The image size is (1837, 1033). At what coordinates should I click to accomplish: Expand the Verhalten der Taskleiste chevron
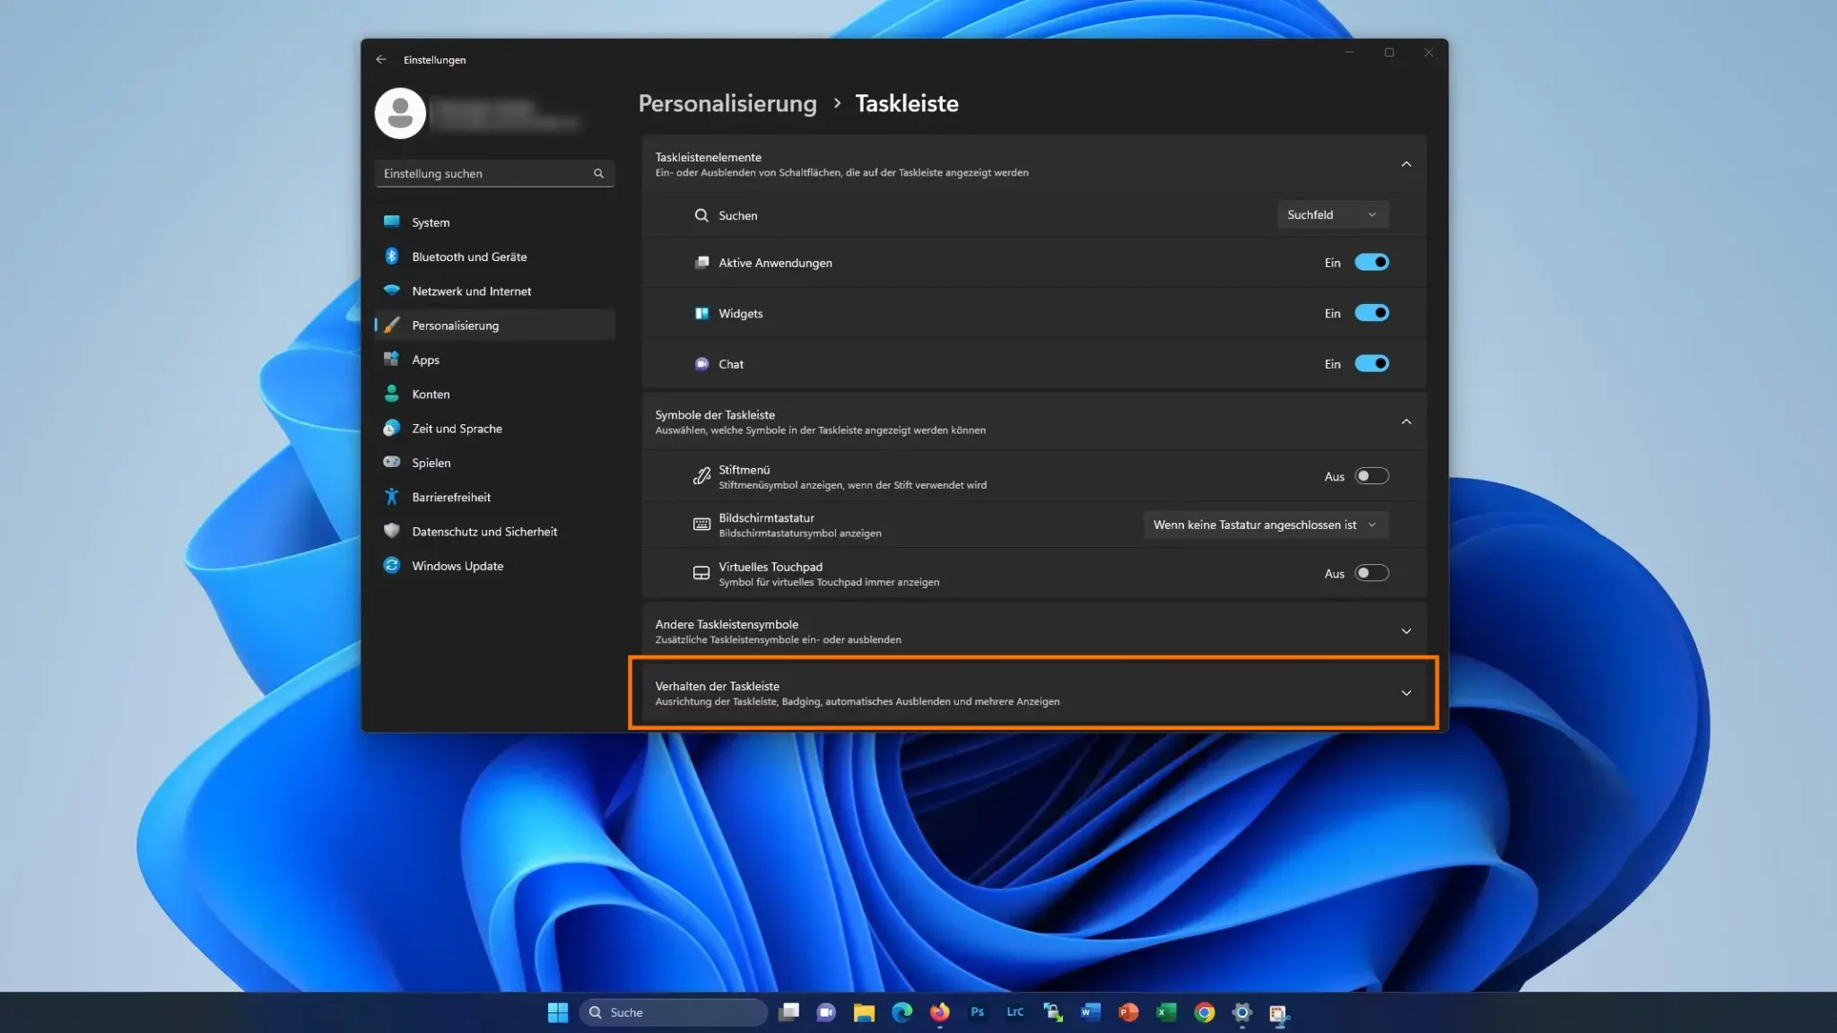click(1406, 693)
